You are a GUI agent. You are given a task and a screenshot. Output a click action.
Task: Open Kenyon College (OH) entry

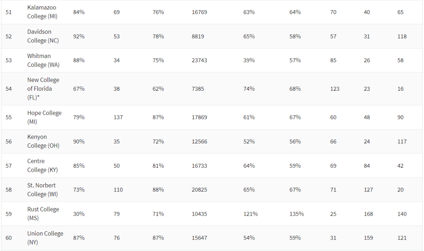[x=43, y=141]
